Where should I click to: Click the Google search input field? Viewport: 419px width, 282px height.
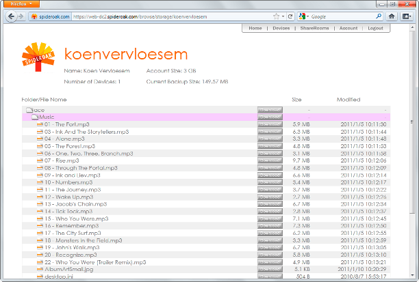tap(343, 16)
